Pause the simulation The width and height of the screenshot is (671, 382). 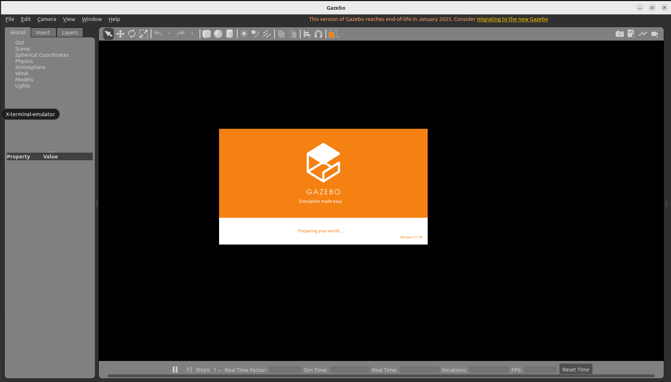(x=175, y=370)
